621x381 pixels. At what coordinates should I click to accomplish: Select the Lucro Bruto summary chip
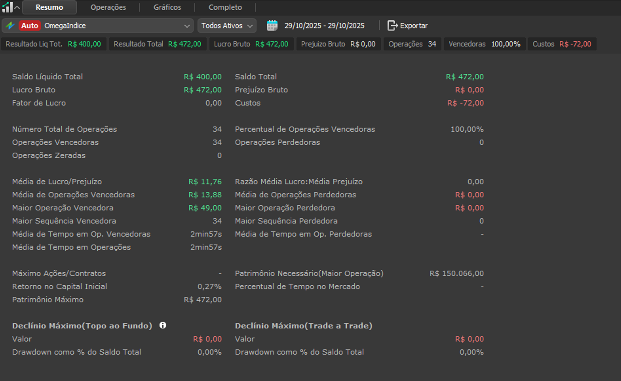[251, 44]
